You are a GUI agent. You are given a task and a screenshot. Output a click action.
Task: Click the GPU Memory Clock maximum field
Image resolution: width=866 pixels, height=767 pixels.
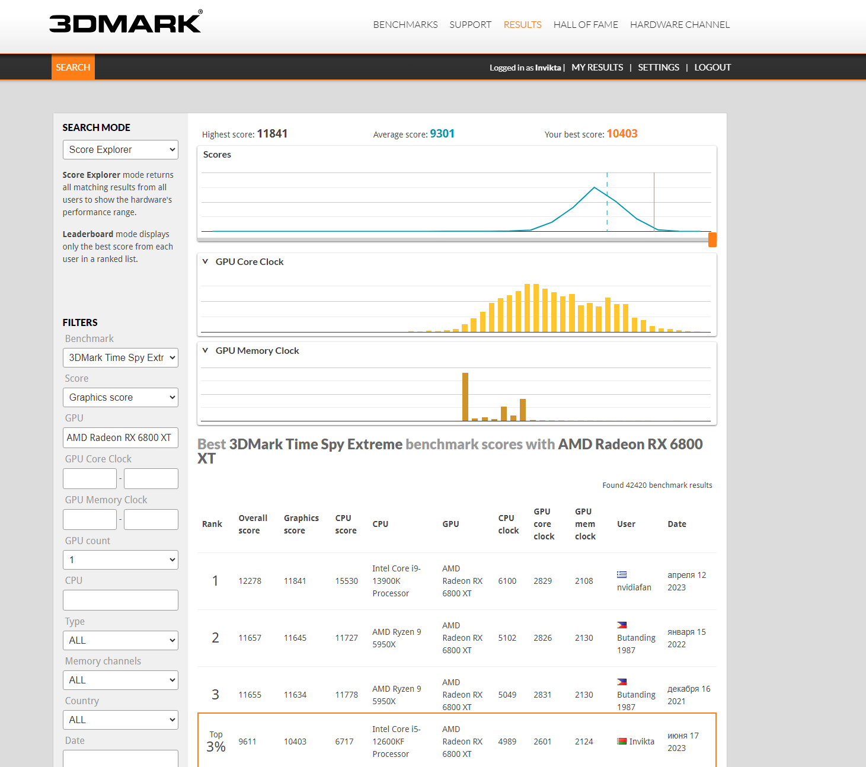[x=151, y=519]
